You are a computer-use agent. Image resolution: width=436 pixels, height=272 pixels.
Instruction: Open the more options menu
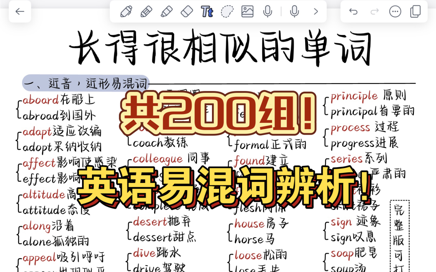(395, 12)
